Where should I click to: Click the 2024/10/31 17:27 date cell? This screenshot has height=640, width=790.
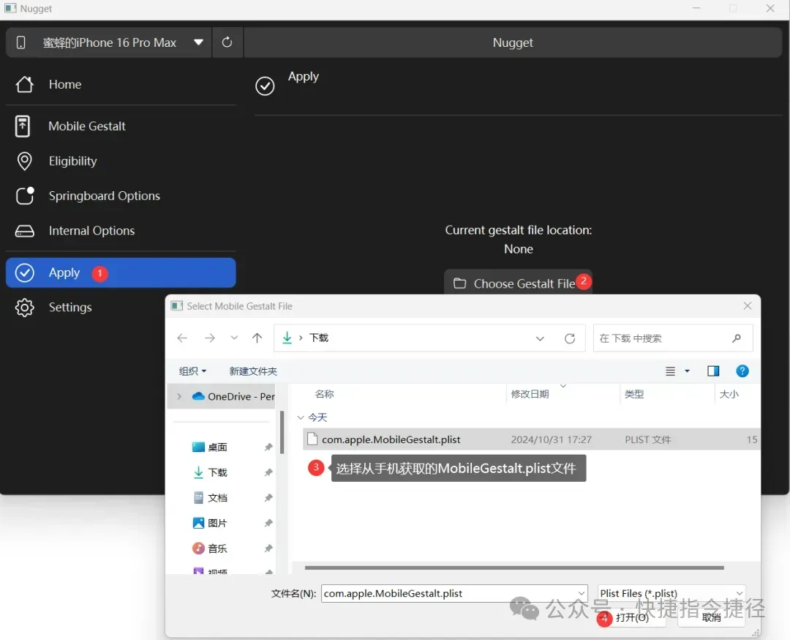552,440
